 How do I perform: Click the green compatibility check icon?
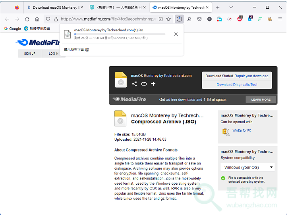pos(223,178)
